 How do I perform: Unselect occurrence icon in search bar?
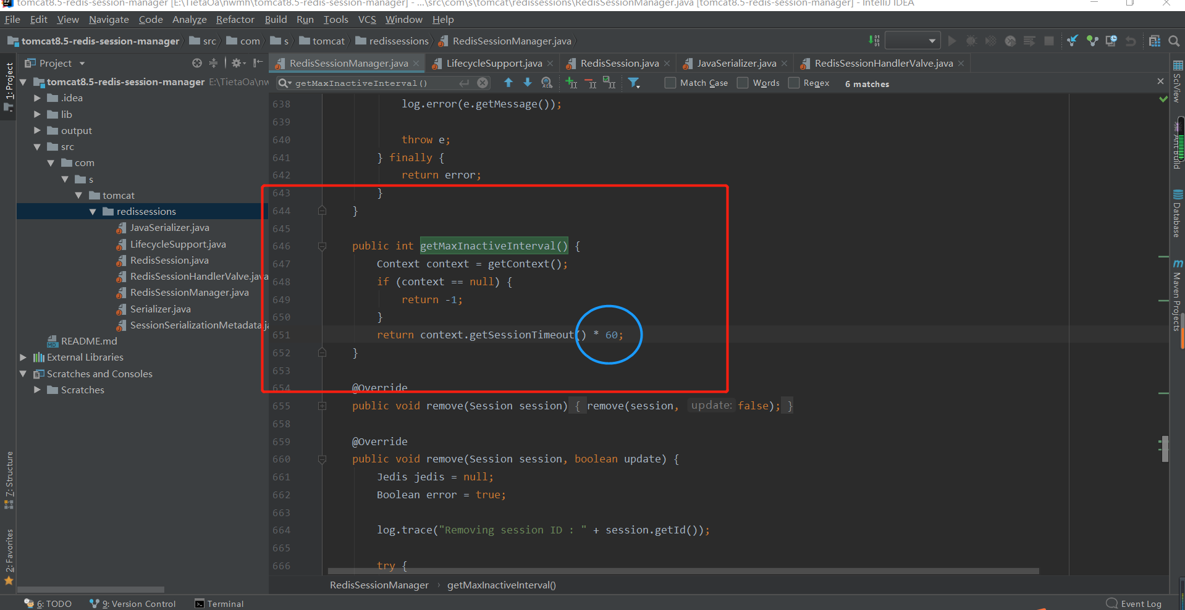pyautogui.click(x=591, y=83)
